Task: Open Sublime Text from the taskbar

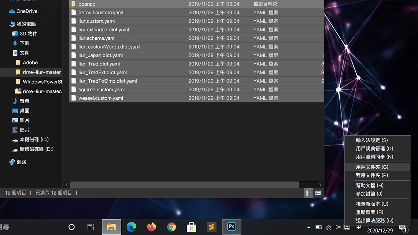Action: tap(211, 227)
